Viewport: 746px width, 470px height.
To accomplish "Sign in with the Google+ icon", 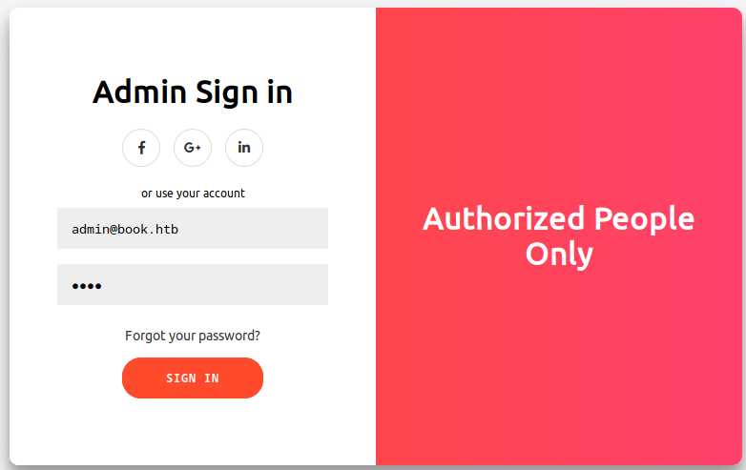I will click(x=193, y=148).
